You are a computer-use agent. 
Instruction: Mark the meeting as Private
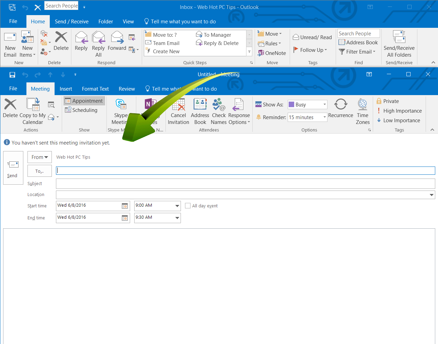click(388, 101)
